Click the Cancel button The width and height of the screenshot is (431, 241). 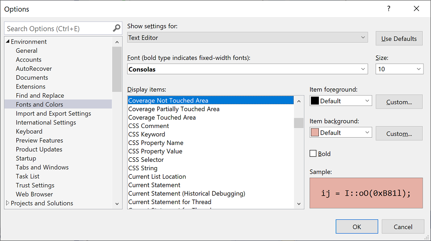point(403,227)
